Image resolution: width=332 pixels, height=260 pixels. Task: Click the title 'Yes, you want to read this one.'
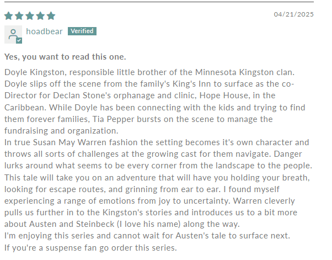click(x=65, y=57)
